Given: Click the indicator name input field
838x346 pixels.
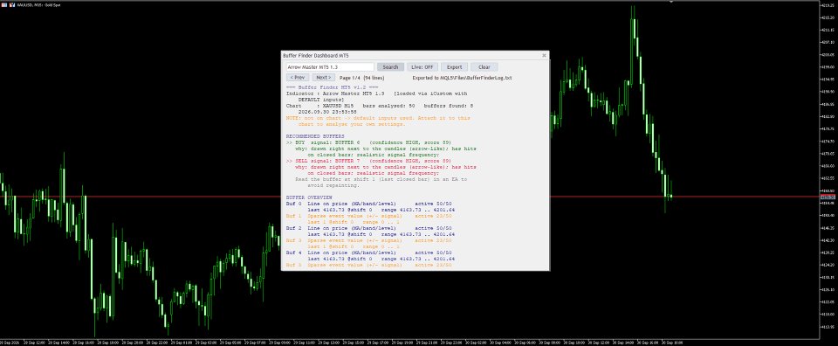Looking at the screenshot, I should coord(330,67).
